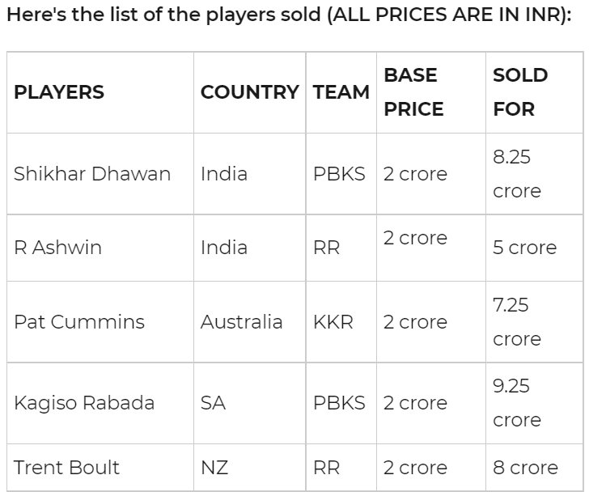Click the 8.25 crore sold price

(x=516, y=174)
